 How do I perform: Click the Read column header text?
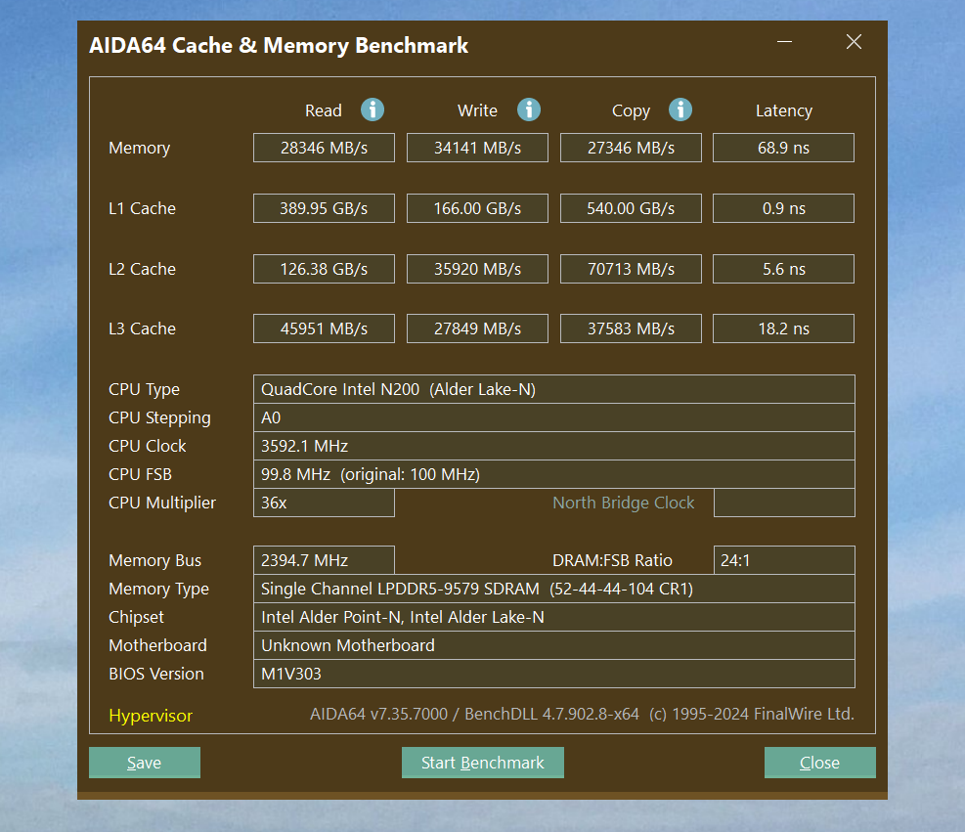tap(323, 110)
